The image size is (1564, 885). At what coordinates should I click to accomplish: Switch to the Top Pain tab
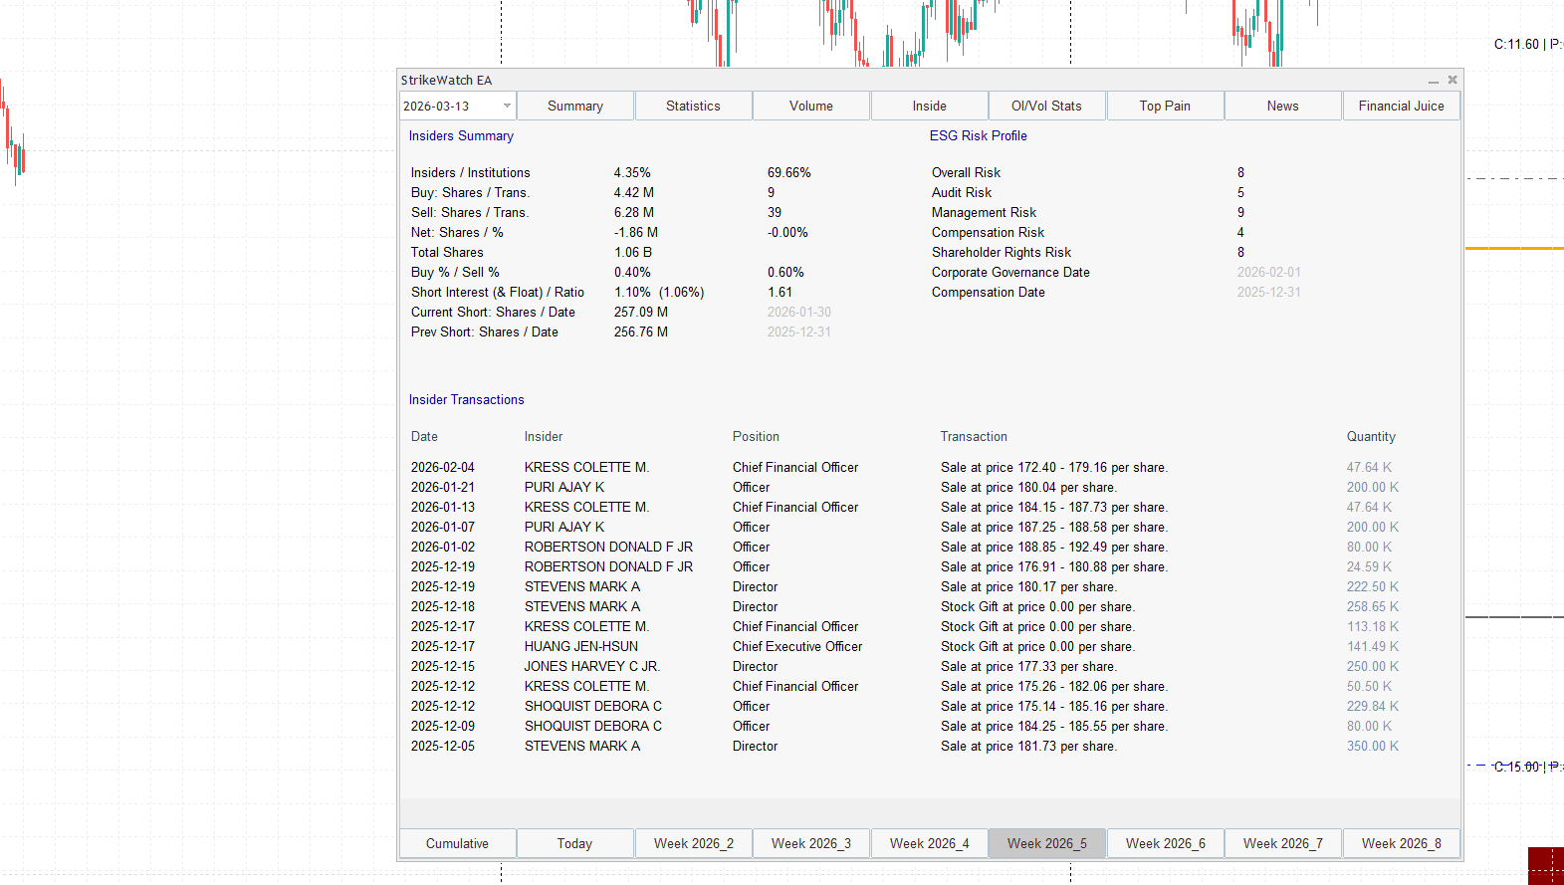point(1165,106)
